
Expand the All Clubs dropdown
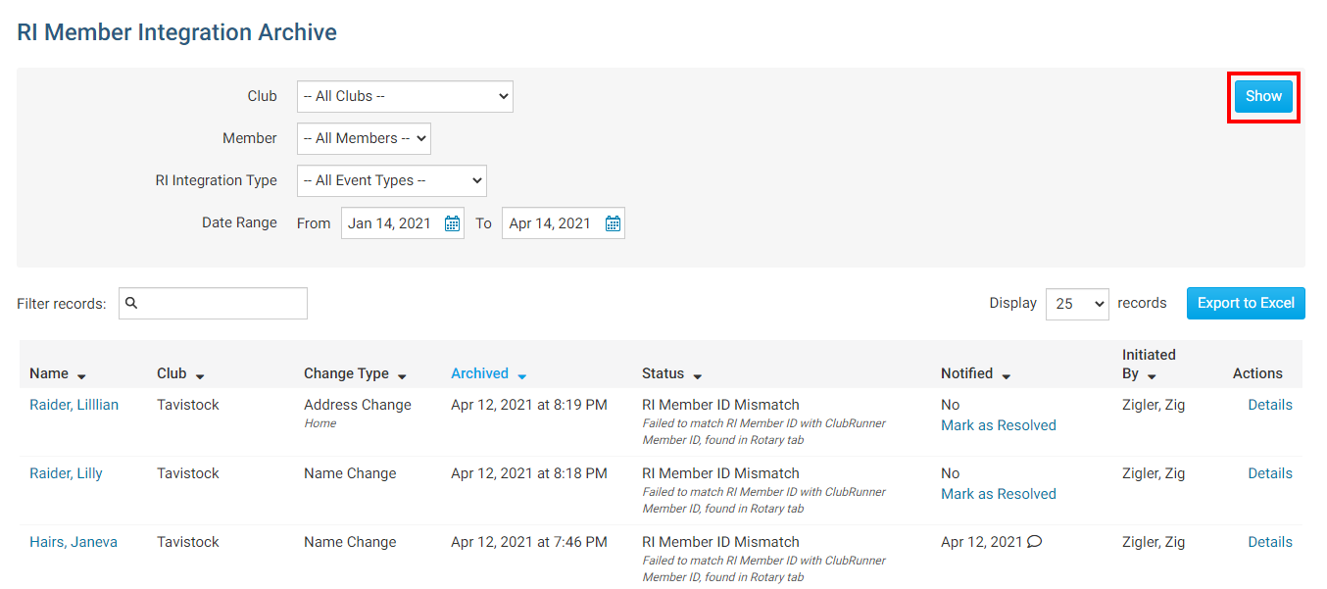[x=405, y=96]
